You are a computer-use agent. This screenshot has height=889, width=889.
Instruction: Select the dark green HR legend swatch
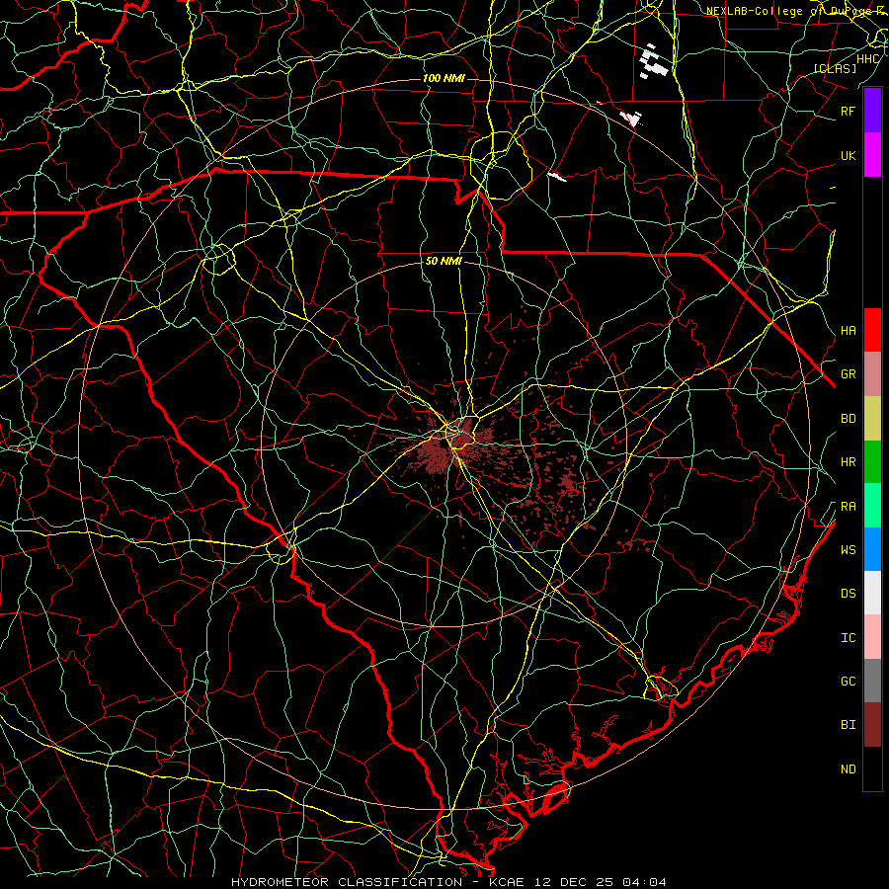872,462
